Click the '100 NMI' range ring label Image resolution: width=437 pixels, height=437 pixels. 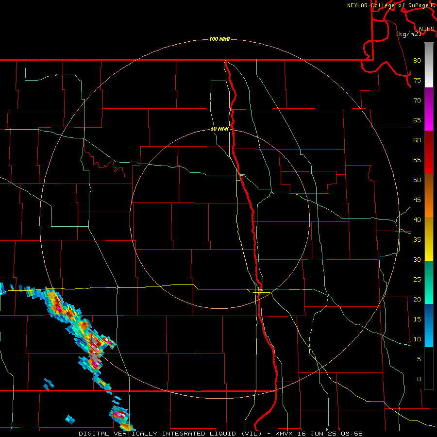pos(219,39)
